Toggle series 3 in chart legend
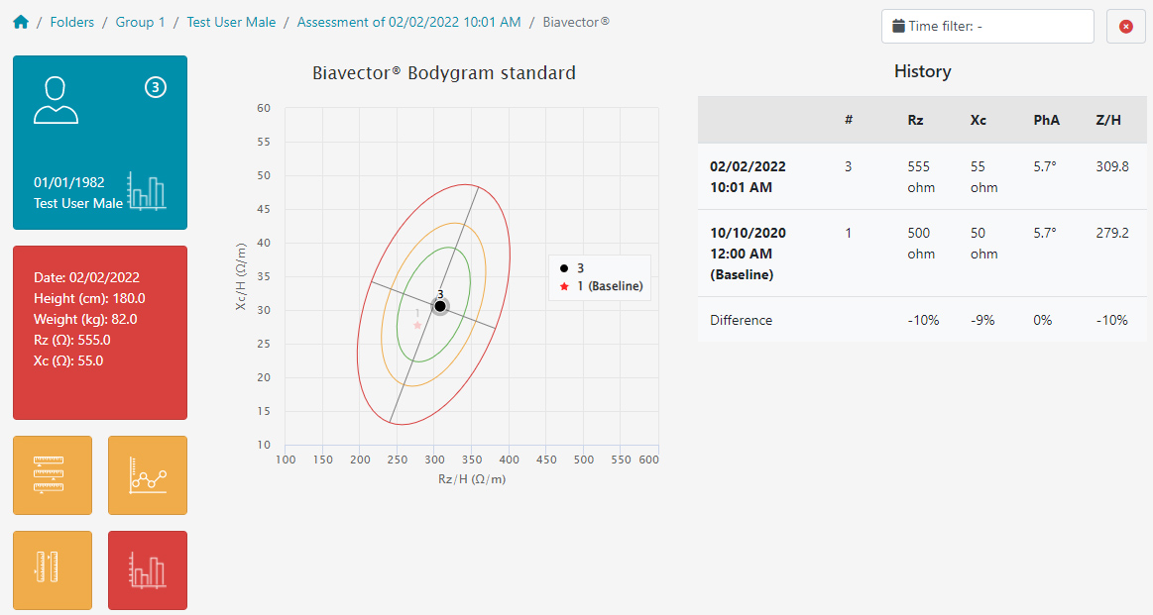 coord(571,268)
